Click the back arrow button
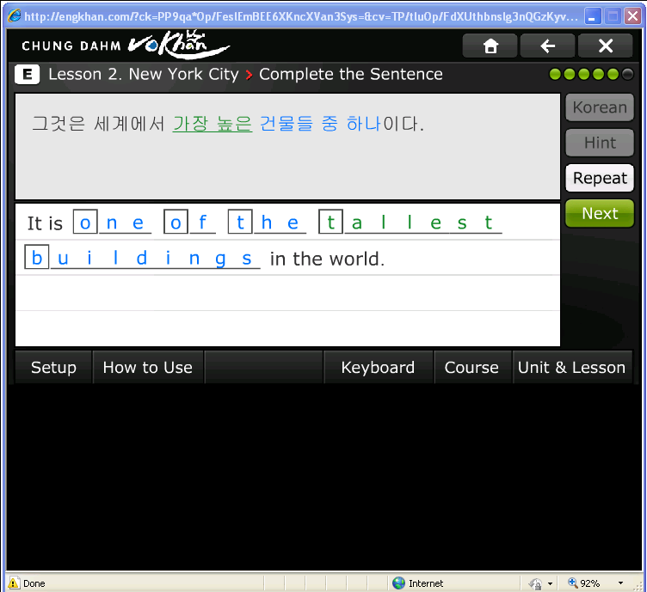Viewport: 647px width, 592px height. point(547,46)
